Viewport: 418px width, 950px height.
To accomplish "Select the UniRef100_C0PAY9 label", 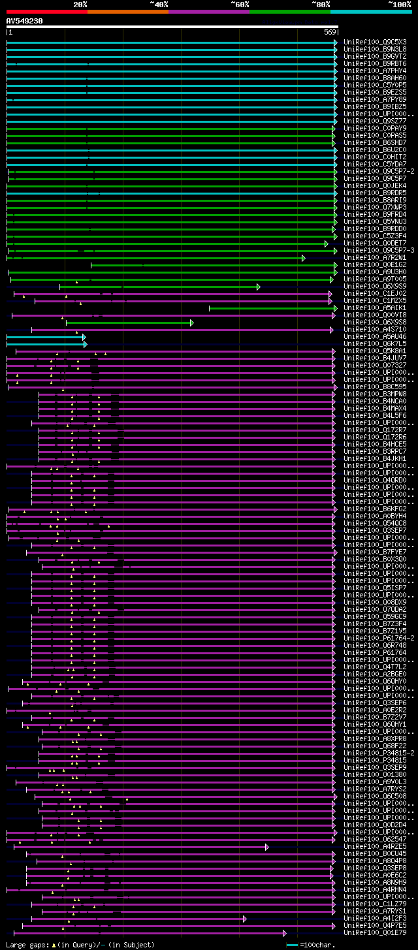I will pyautogui.click(x=375, y=128).
